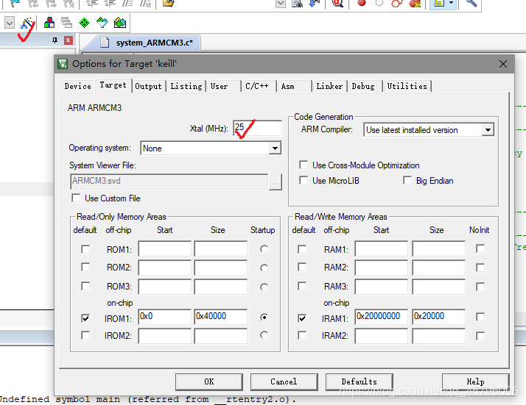Viewport: 526px width, 405px height.
Task: Switch to the Listing tab
Action: [x=186, y=86]
